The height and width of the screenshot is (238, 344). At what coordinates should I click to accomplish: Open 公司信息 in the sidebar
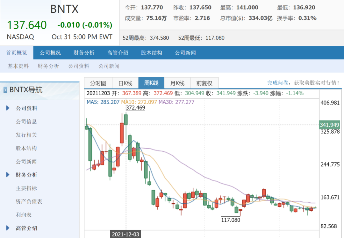26,122
